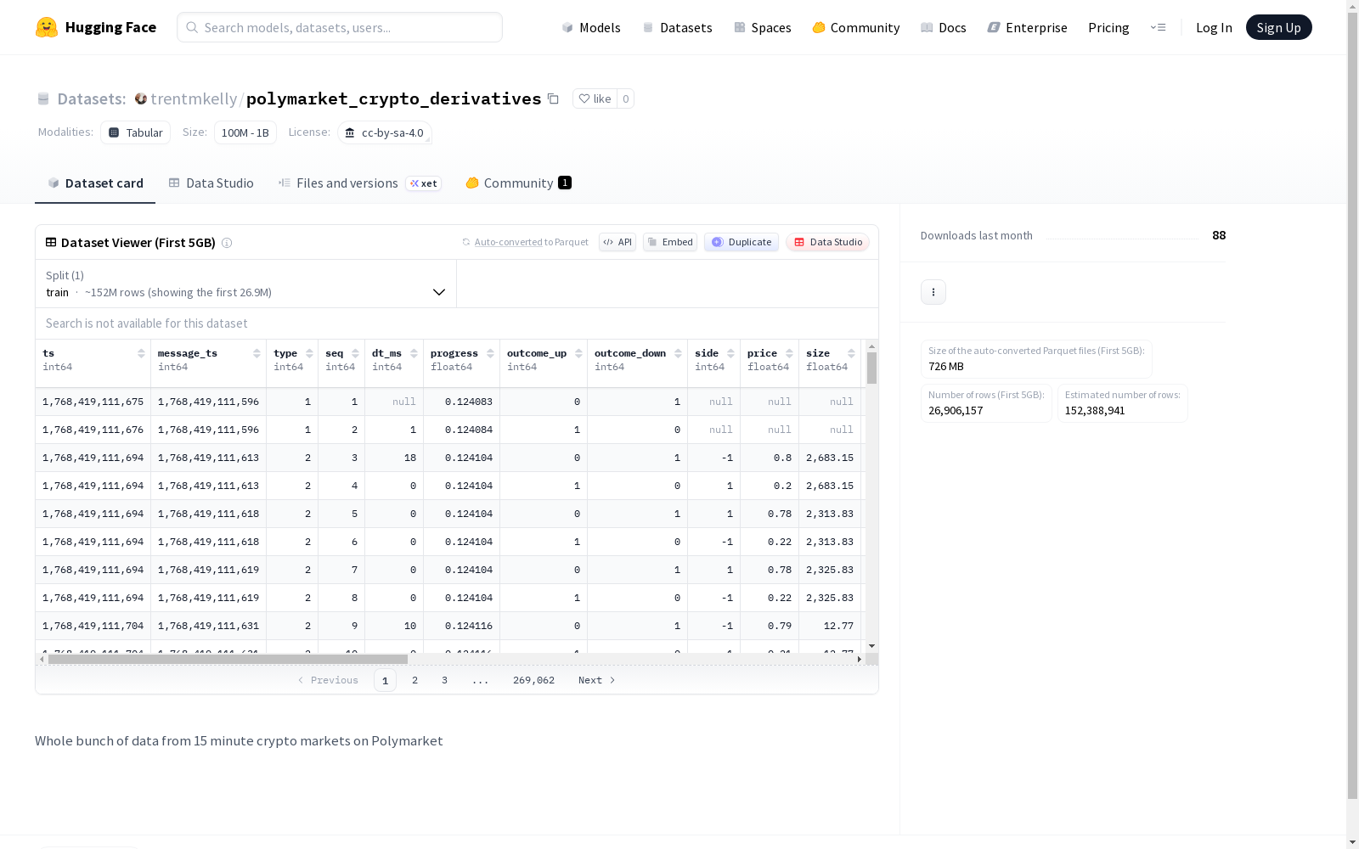
Task: Open the Files and versions tab
Action: [359, 183]
